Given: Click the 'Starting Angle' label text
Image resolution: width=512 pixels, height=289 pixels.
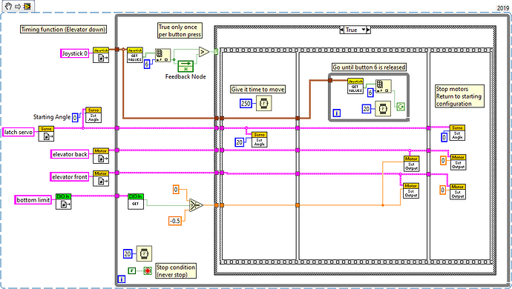Looking at the screenshot, I should tap(52, 117).
